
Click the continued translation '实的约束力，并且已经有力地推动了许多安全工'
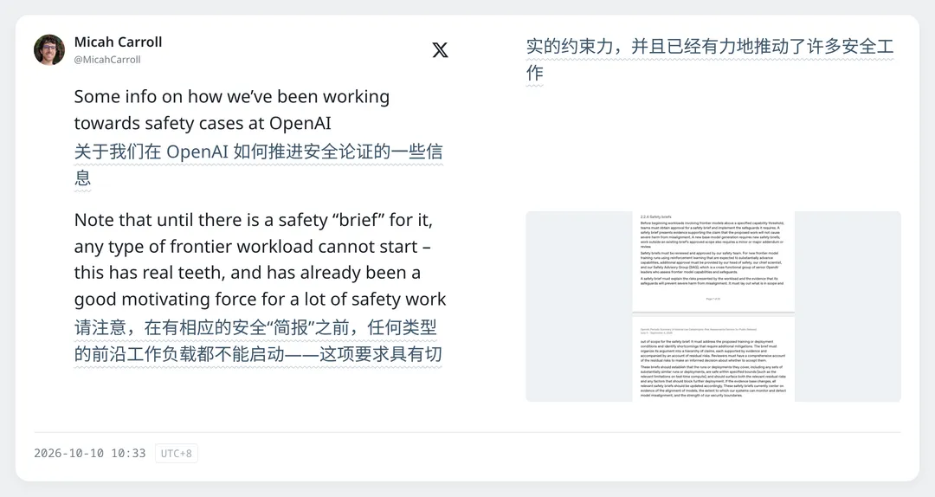[x=710, y=47]
